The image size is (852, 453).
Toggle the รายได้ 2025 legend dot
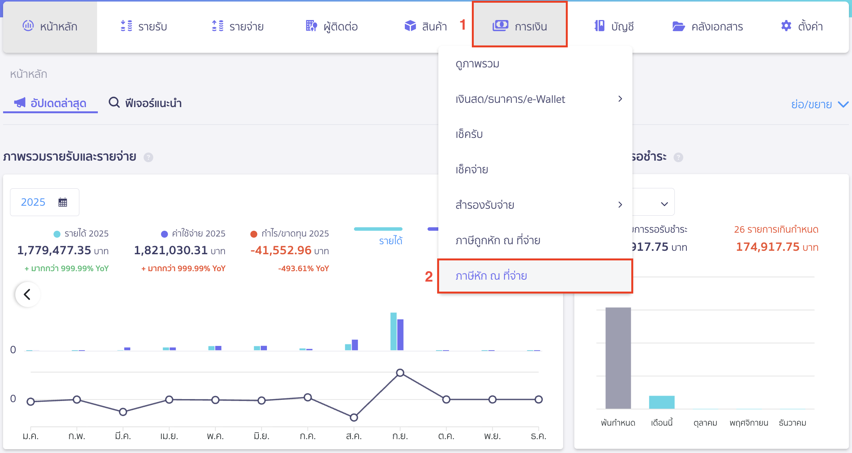(x=57, y=234)
